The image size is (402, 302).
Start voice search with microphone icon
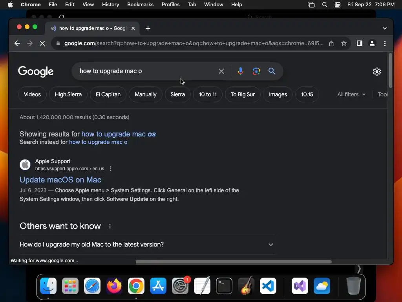[x=241, y=71]
